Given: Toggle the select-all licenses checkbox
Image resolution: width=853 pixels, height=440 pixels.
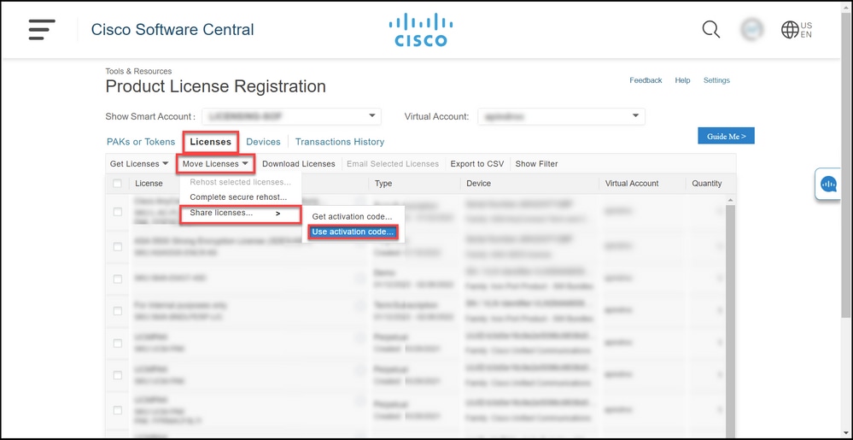Looking at the screenshot, I should coord(118,184).
